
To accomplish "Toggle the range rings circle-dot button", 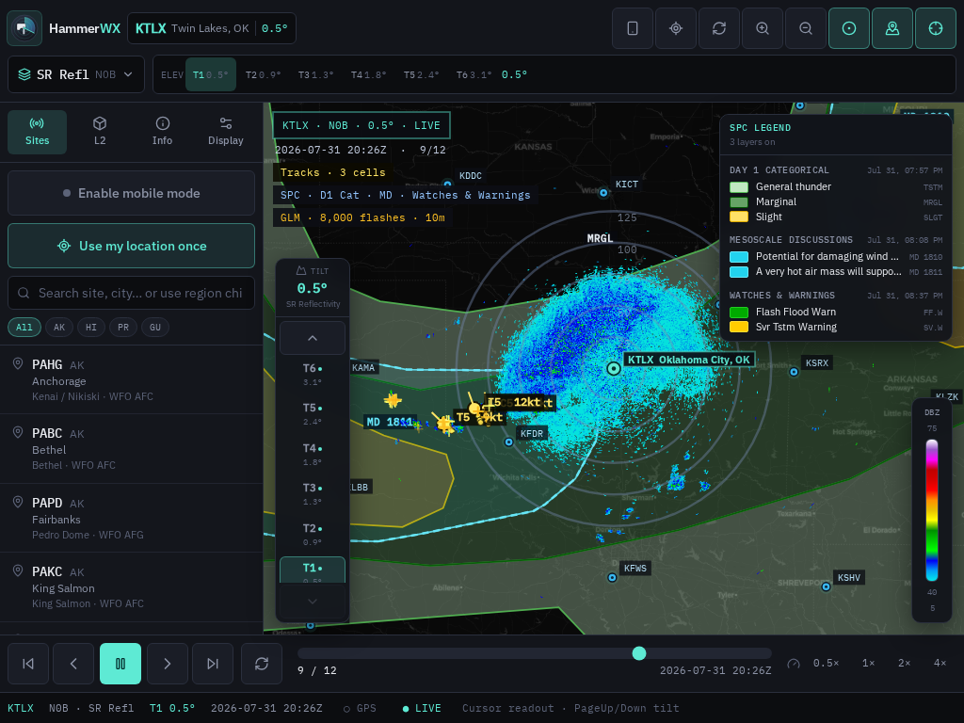I will tap(849, 28).
